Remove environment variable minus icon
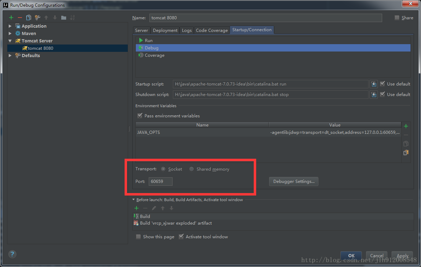The width and height of the screenshot is (421, 267). click(x=406, y=135)
